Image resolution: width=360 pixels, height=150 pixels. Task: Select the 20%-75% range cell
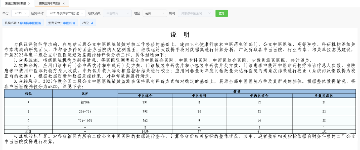(85, 111)
